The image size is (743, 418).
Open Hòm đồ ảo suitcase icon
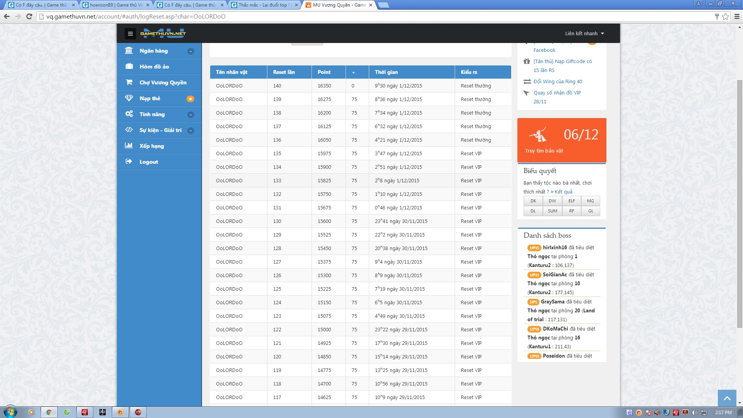pyautogui.click(x=129, y=67)
